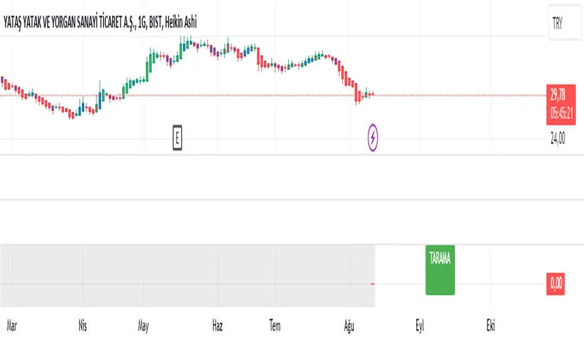Click the Nis label on time axis
This screenshot has width=584, height=344.
point(82,326)
